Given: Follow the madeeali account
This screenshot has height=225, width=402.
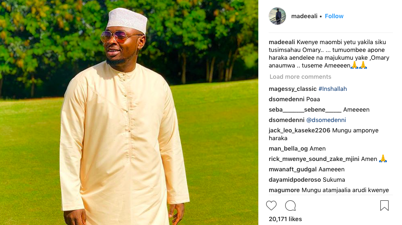Looking at the screenshot, I should [334, 16].
